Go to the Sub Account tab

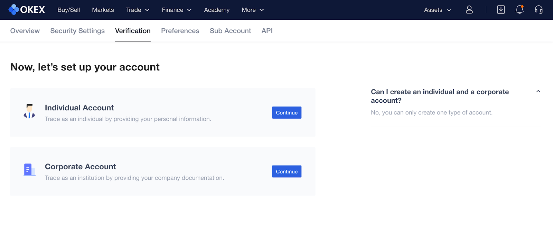pyautogui.click(x=230, y=31)
